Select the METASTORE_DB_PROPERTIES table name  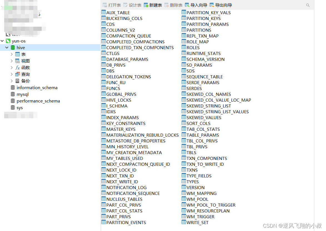click(136, 141)
